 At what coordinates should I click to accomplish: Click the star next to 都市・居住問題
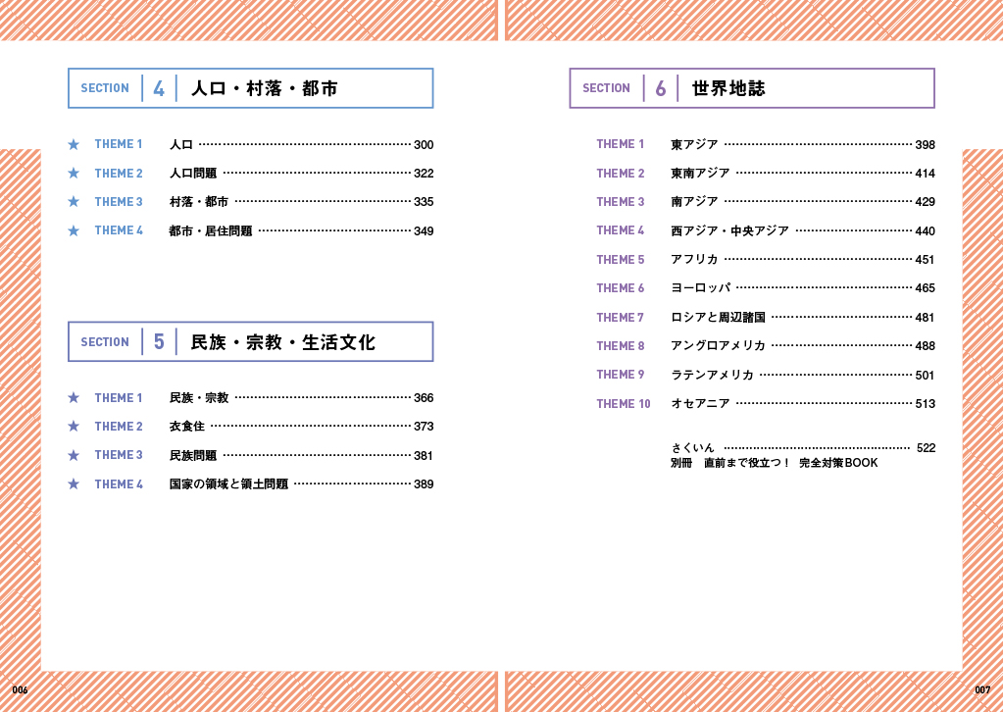tap(74, 230)
